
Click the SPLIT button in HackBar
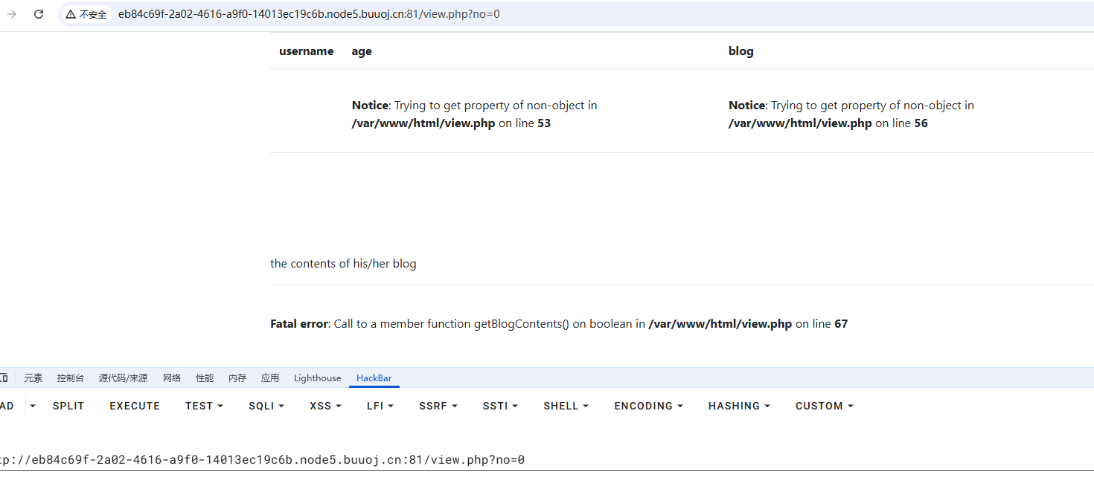[68, 406]
